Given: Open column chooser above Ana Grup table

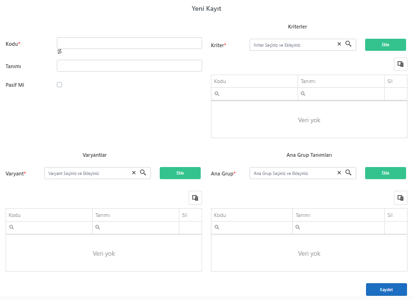Looking at the screenshot, I should (x=400, y=198).
